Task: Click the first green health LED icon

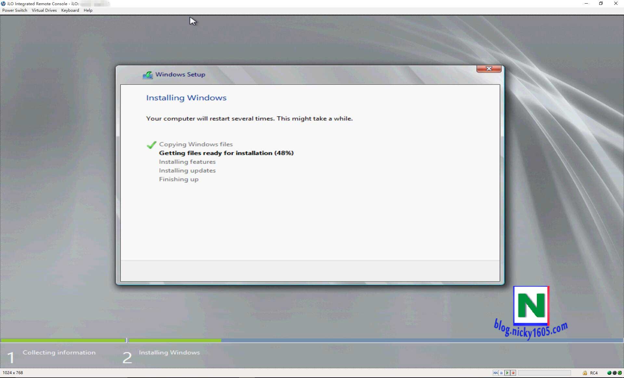Action: [x=609, y=373]
